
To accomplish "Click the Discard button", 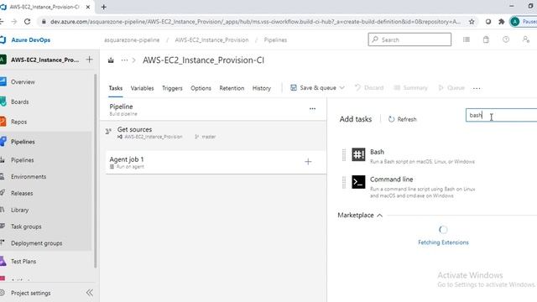I will point(369,88).
